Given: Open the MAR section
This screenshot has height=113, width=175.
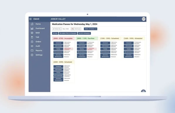Looking at the screenshot, I should 38,33.
